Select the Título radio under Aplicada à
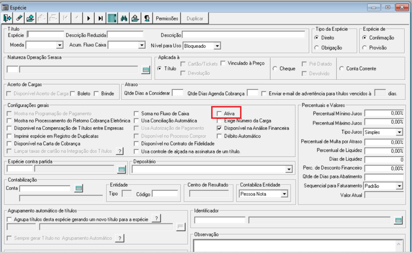Image resolution: width=412 pixels, height=253 pixels. (160, 68)
